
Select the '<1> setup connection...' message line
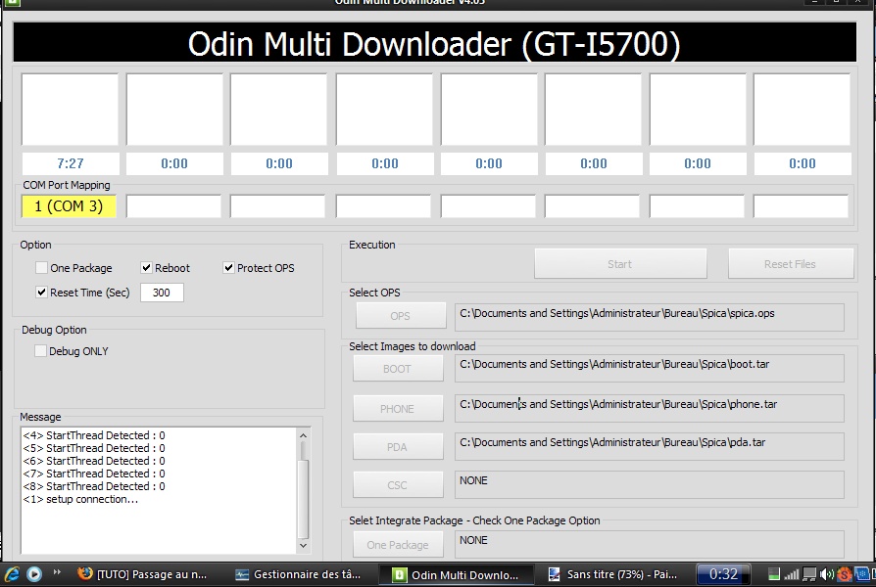(x=80, y=499)
